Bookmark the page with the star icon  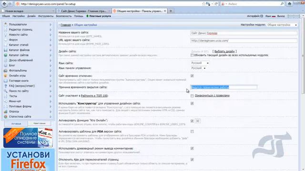pyautogui.click(x=203, y=4)
